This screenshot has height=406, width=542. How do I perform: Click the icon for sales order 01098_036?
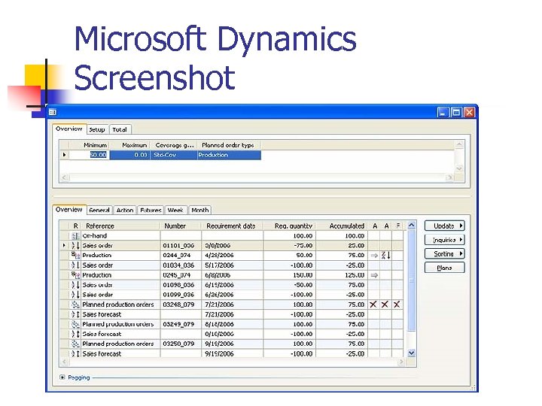[75, 285]
